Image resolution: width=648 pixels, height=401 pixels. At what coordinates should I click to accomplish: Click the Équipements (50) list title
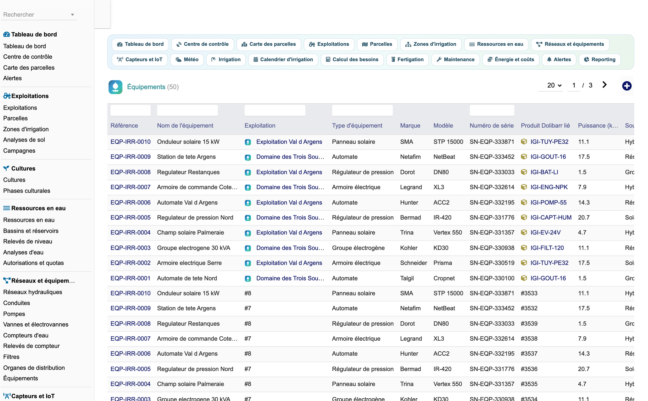153,87
